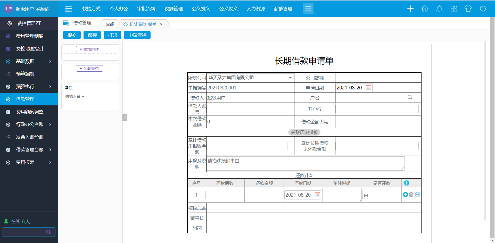Click 关联历史借款 button
495x243 pixels.
click(x=304, y=132)
